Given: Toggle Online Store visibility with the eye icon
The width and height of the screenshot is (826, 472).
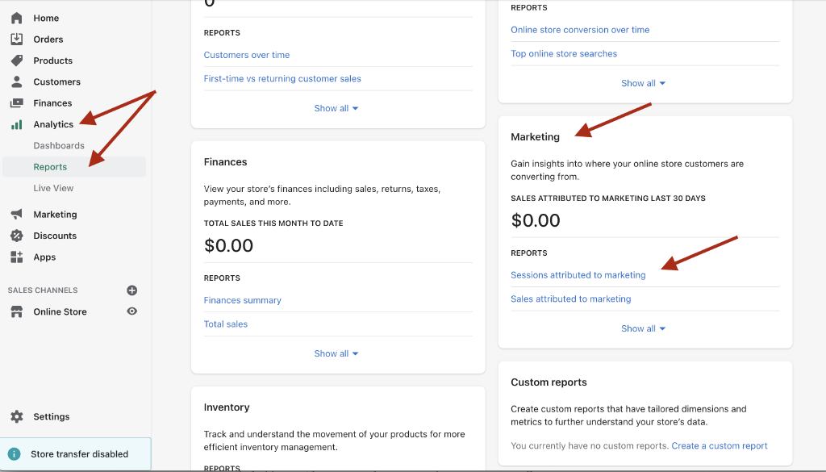Looking at the screenshot, I should pos(131,311).
